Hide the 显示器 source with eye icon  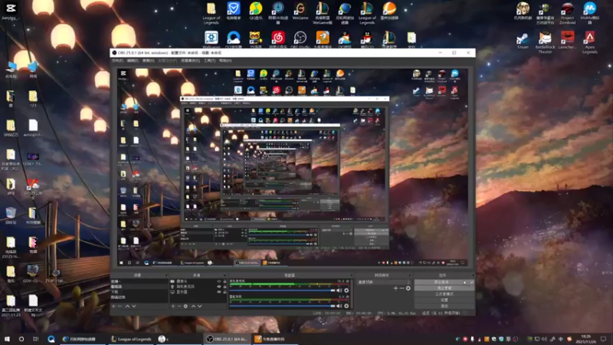click(x=219, y=292)
